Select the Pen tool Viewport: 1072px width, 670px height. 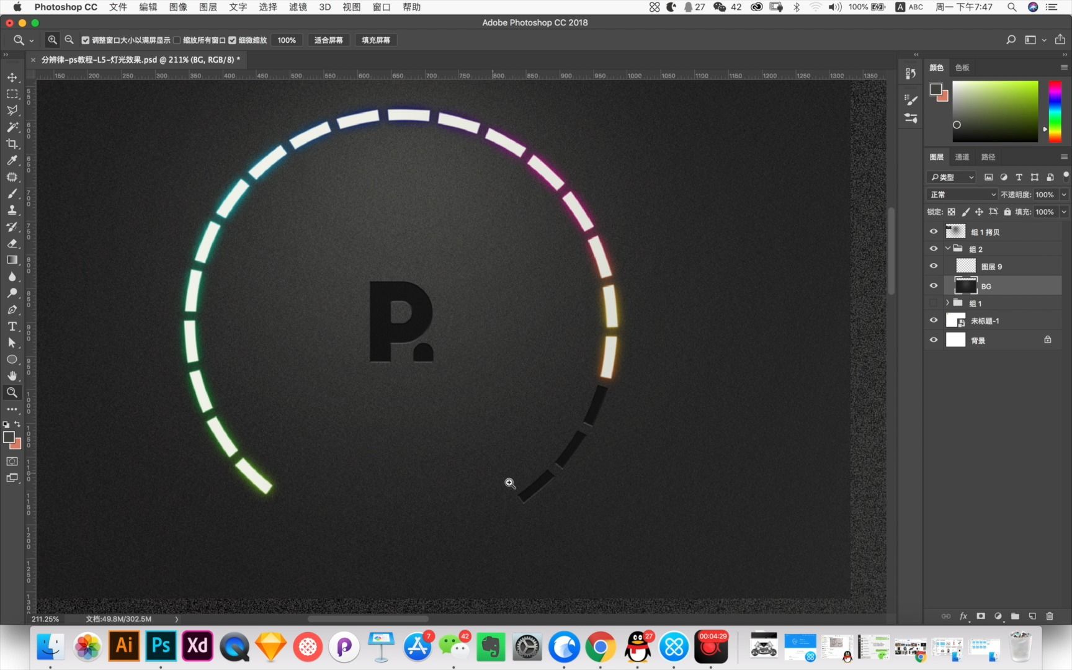click(x=12, y=310)
